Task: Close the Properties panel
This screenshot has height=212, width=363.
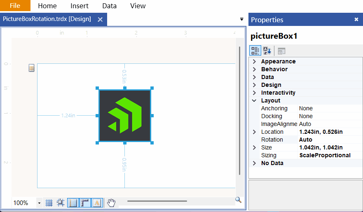Action: [356, 19]
